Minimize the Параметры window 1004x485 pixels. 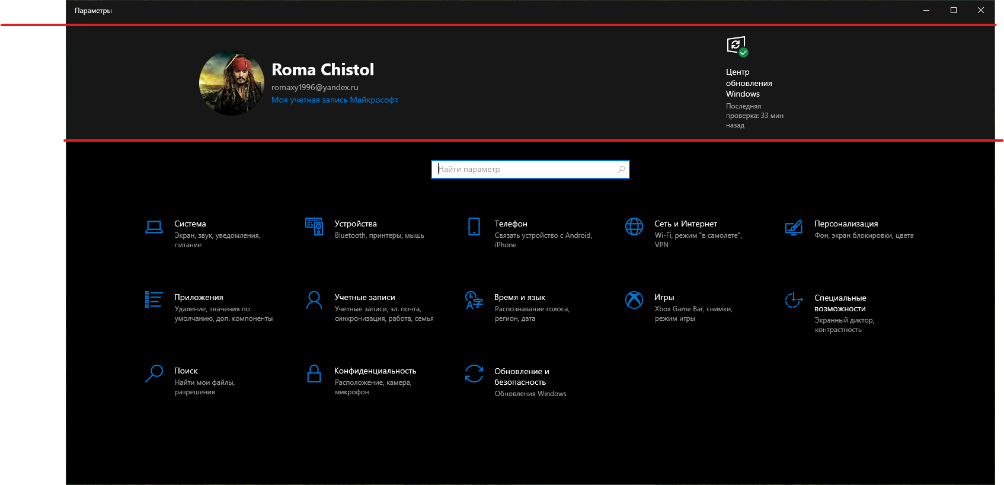(x=926, y=10)
